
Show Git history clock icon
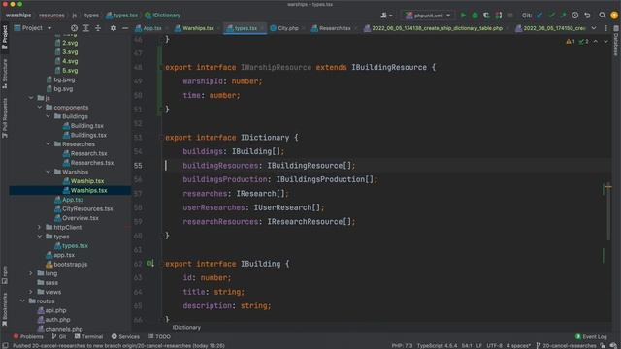[575, 16]
